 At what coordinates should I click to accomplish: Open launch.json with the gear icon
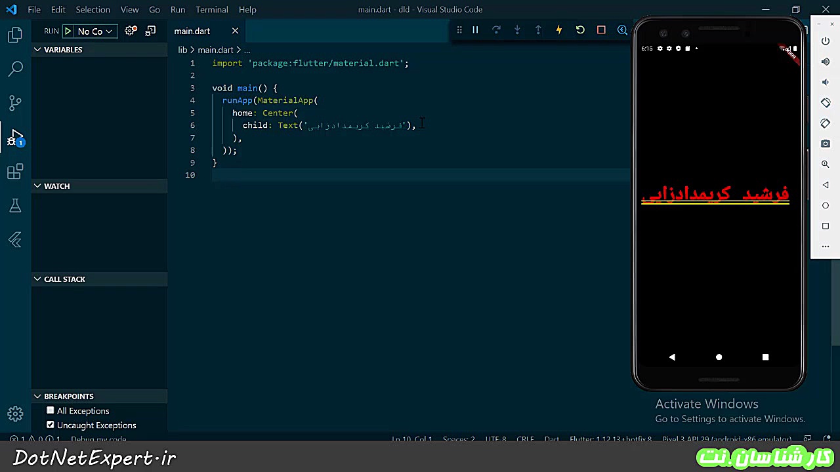tap(131, 31)
